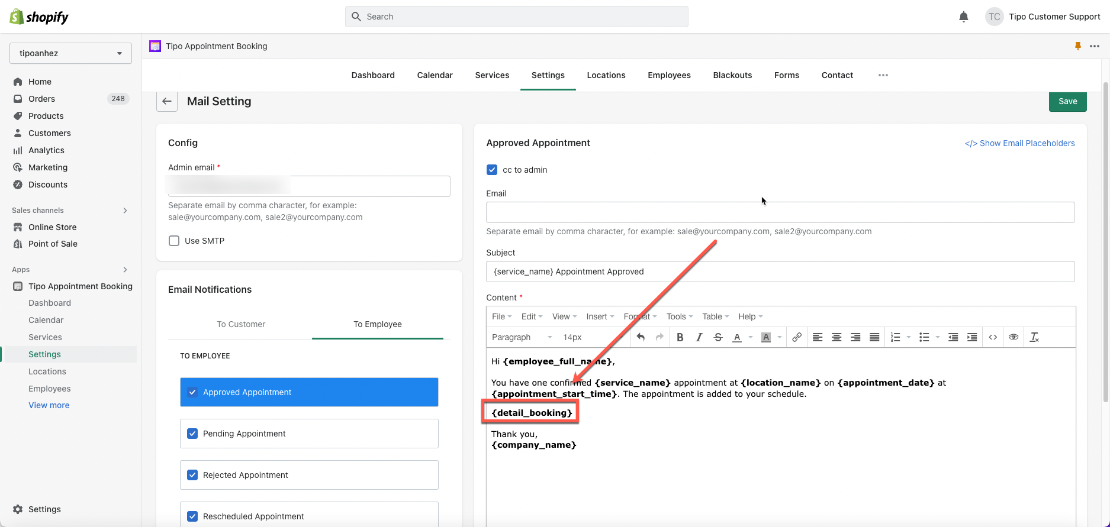Open the editor Insert menu
This screenshot has height=527, width=1110.
coord(600,316)
